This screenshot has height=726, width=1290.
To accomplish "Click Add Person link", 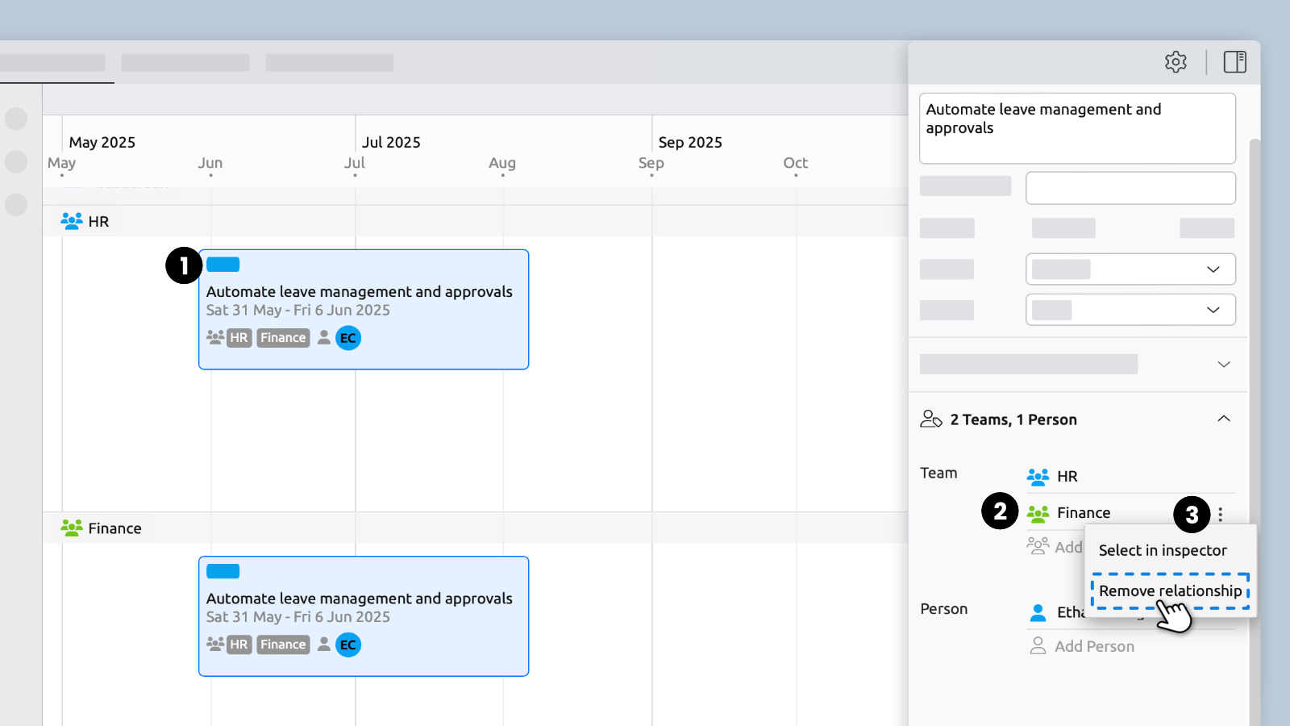I will click(1094, 646).
